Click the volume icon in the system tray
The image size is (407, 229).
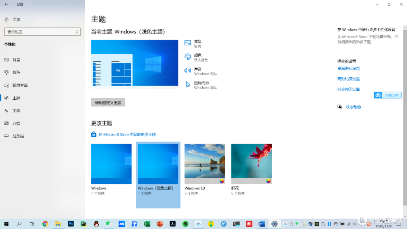click(x=355, y=224)
